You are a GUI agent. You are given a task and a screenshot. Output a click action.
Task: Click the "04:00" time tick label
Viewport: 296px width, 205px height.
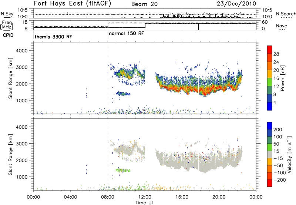(70, 197)
